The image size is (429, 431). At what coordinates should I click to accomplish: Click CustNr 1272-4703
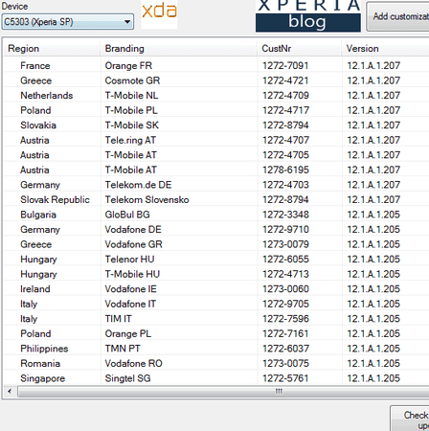(x=285, y=185)
